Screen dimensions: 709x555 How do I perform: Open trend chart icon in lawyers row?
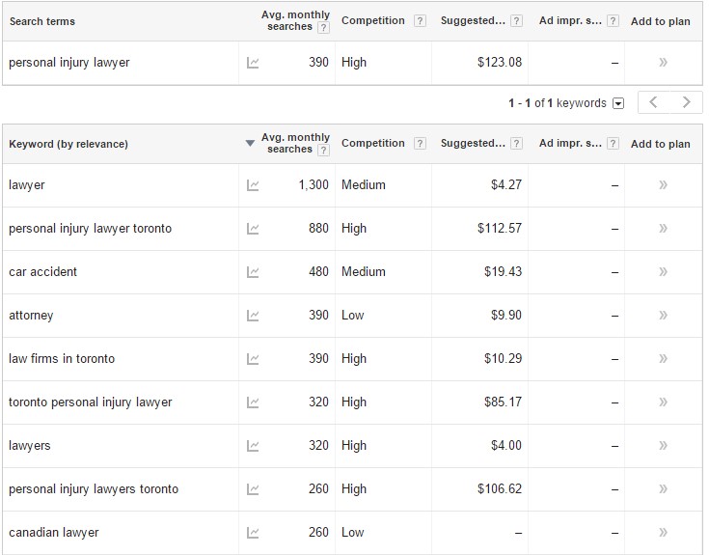click(253, 446)
